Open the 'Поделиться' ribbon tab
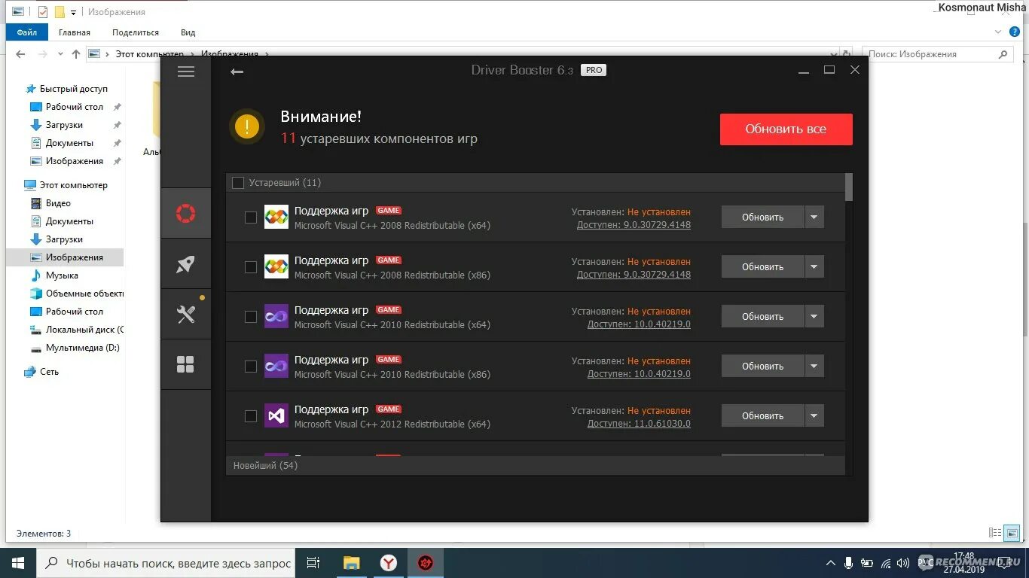Image resolution: width=1029 pixels, height=578 pixels. click(136, 32)
